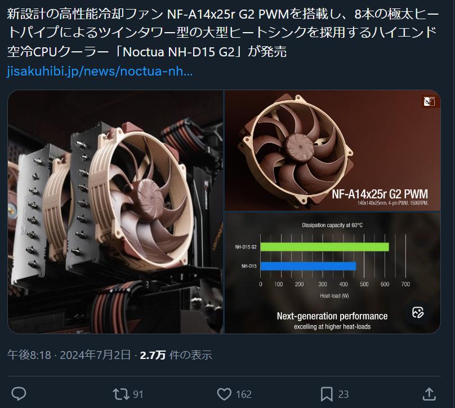Image resolution: width=455 pixels, height=408 pixels.
Task: Click the green NH-D15 G2 bar
Action: 324,247
